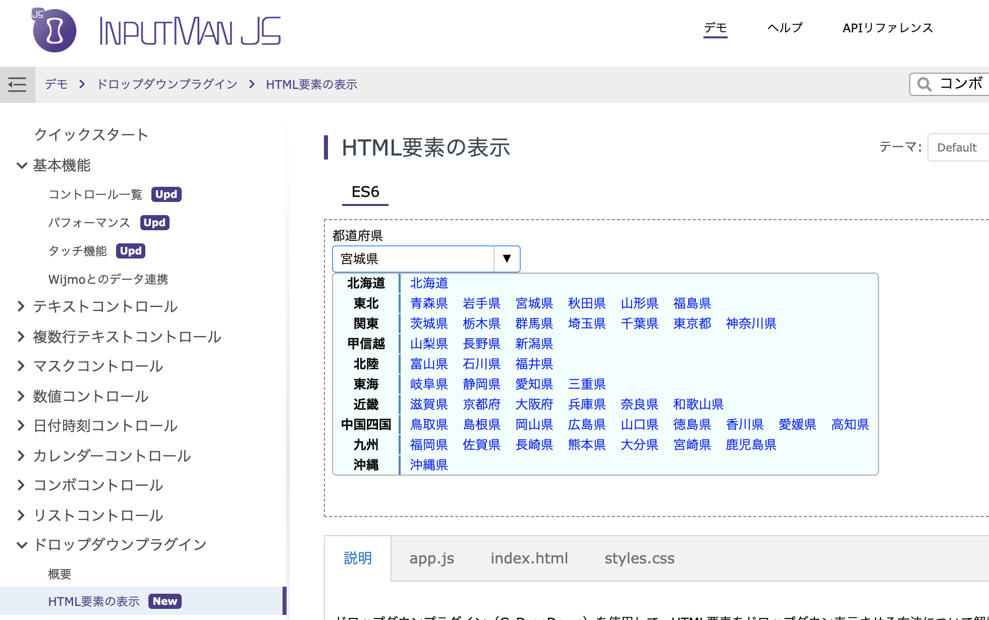Screen dimensions: 989x620
Task: Open the テーマ Default theme selector
Action: 958,147
